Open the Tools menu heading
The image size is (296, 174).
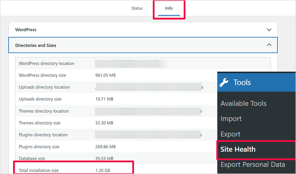point(242,82)
